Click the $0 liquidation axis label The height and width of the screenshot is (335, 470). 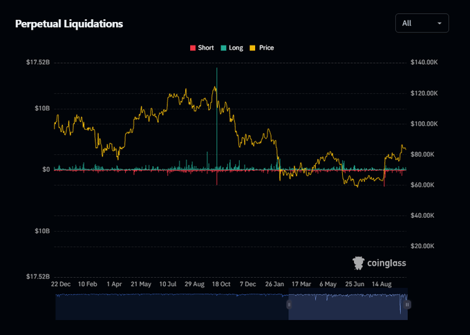pos(46,170)
